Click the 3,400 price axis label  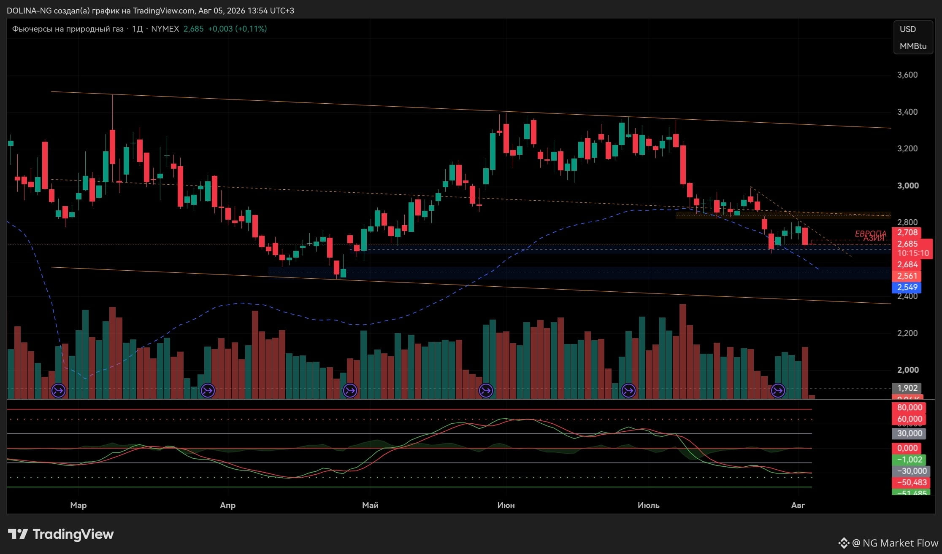point(907,112)
